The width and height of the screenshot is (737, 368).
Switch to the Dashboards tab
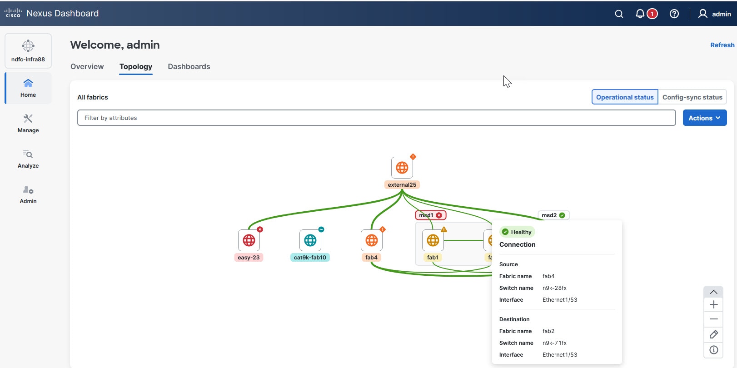[x=189, y=67]
